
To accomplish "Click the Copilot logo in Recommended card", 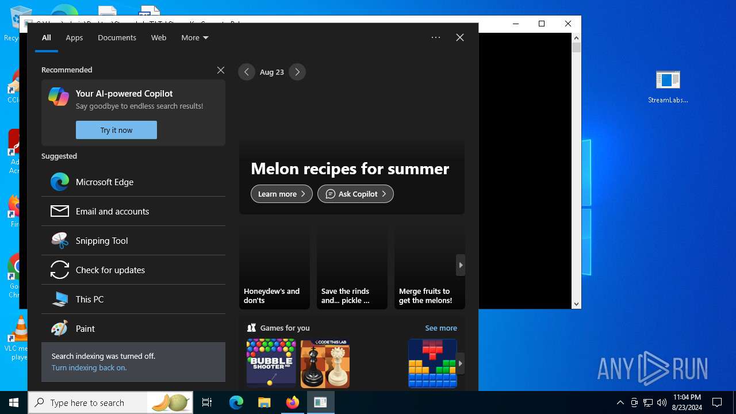I will coord(59,97).
